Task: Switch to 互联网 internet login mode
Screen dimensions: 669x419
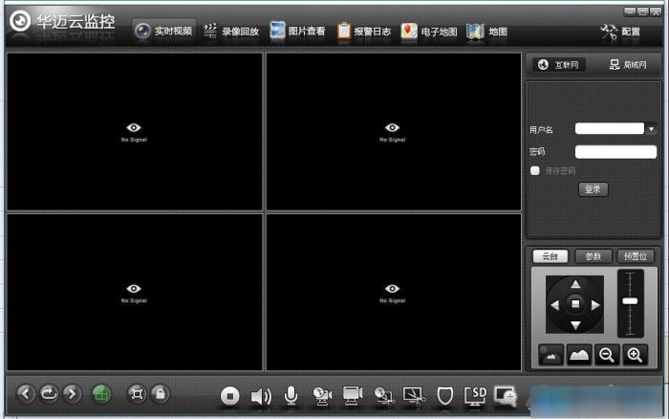Action: (x=558, y=65)
